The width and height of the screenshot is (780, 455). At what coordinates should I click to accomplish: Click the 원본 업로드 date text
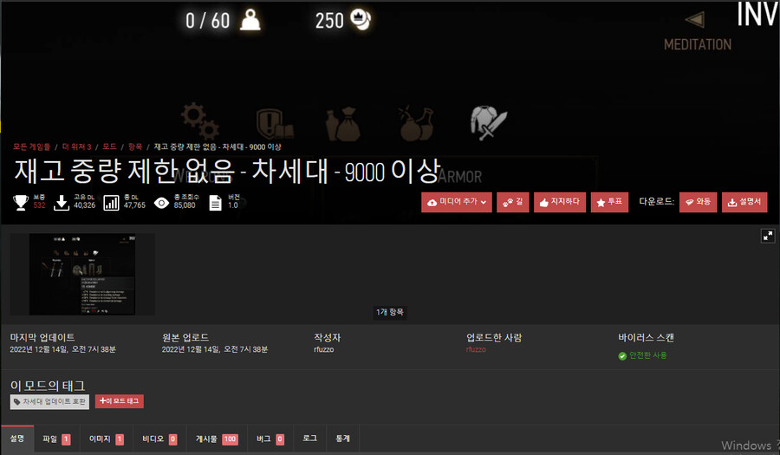tap(215, 349)
